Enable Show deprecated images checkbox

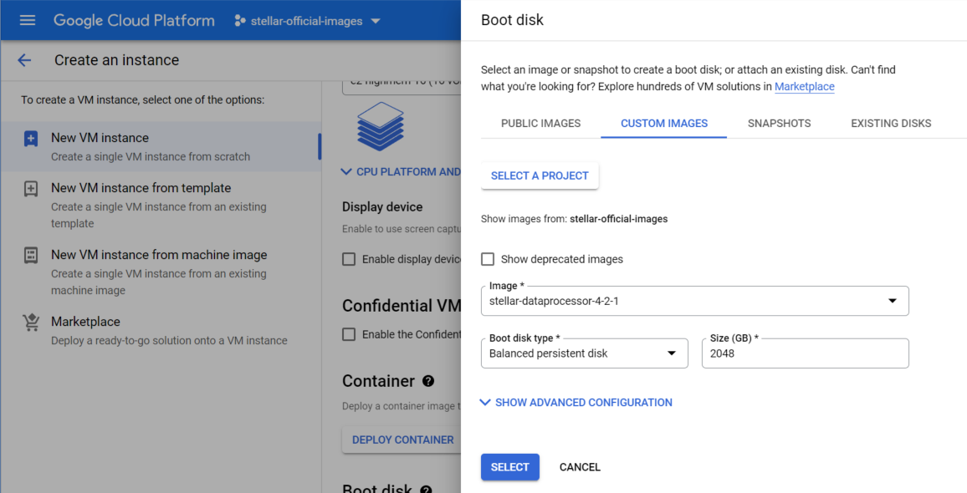click(x=488, y=259)
